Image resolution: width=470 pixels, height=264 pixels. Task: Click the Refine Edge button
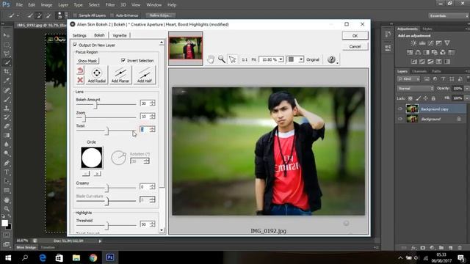160,15
